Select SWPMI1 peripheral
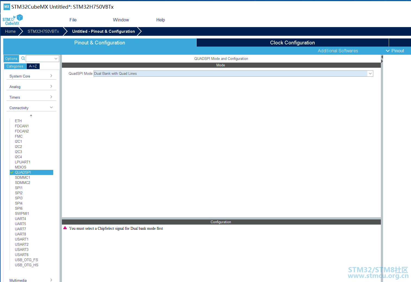411x282 pixels. coord(22,213)
